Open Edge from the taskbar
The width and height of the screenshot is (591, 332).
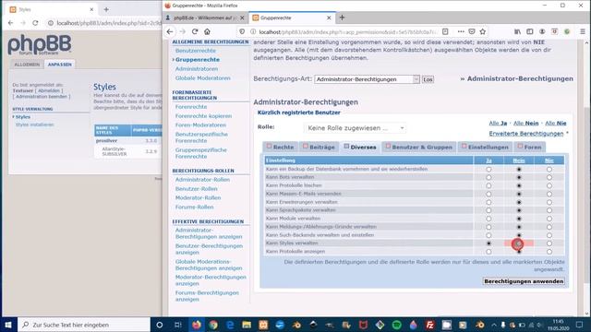click(x=230, y=325)
